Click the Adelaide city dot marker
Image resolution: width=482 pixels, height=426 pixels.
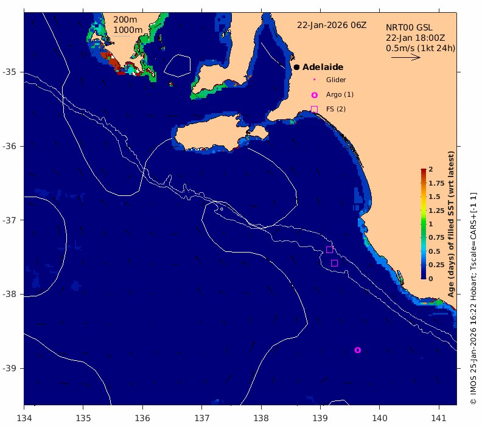(x=296, y=67)
